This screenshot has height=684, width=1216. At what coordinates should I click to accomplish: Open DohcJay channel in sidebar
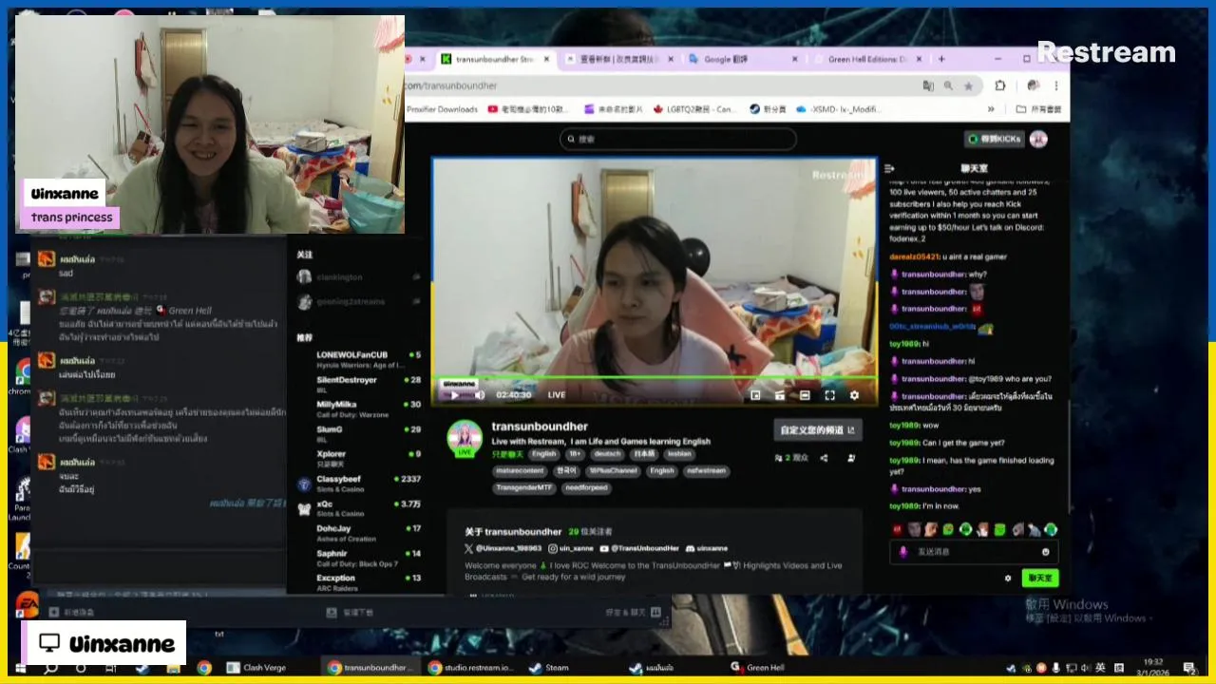click(359, 533)
